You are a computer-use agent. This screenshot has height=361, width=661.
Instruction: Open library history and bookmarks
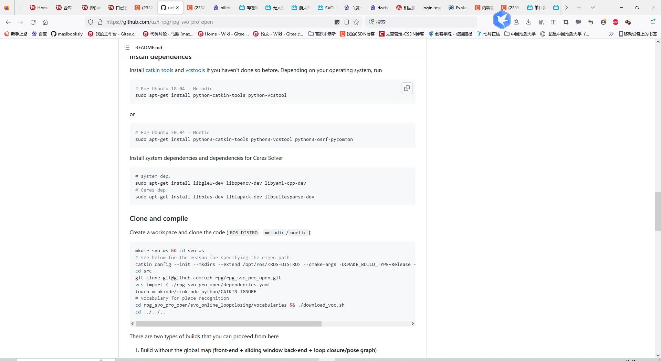pos(541,22)
